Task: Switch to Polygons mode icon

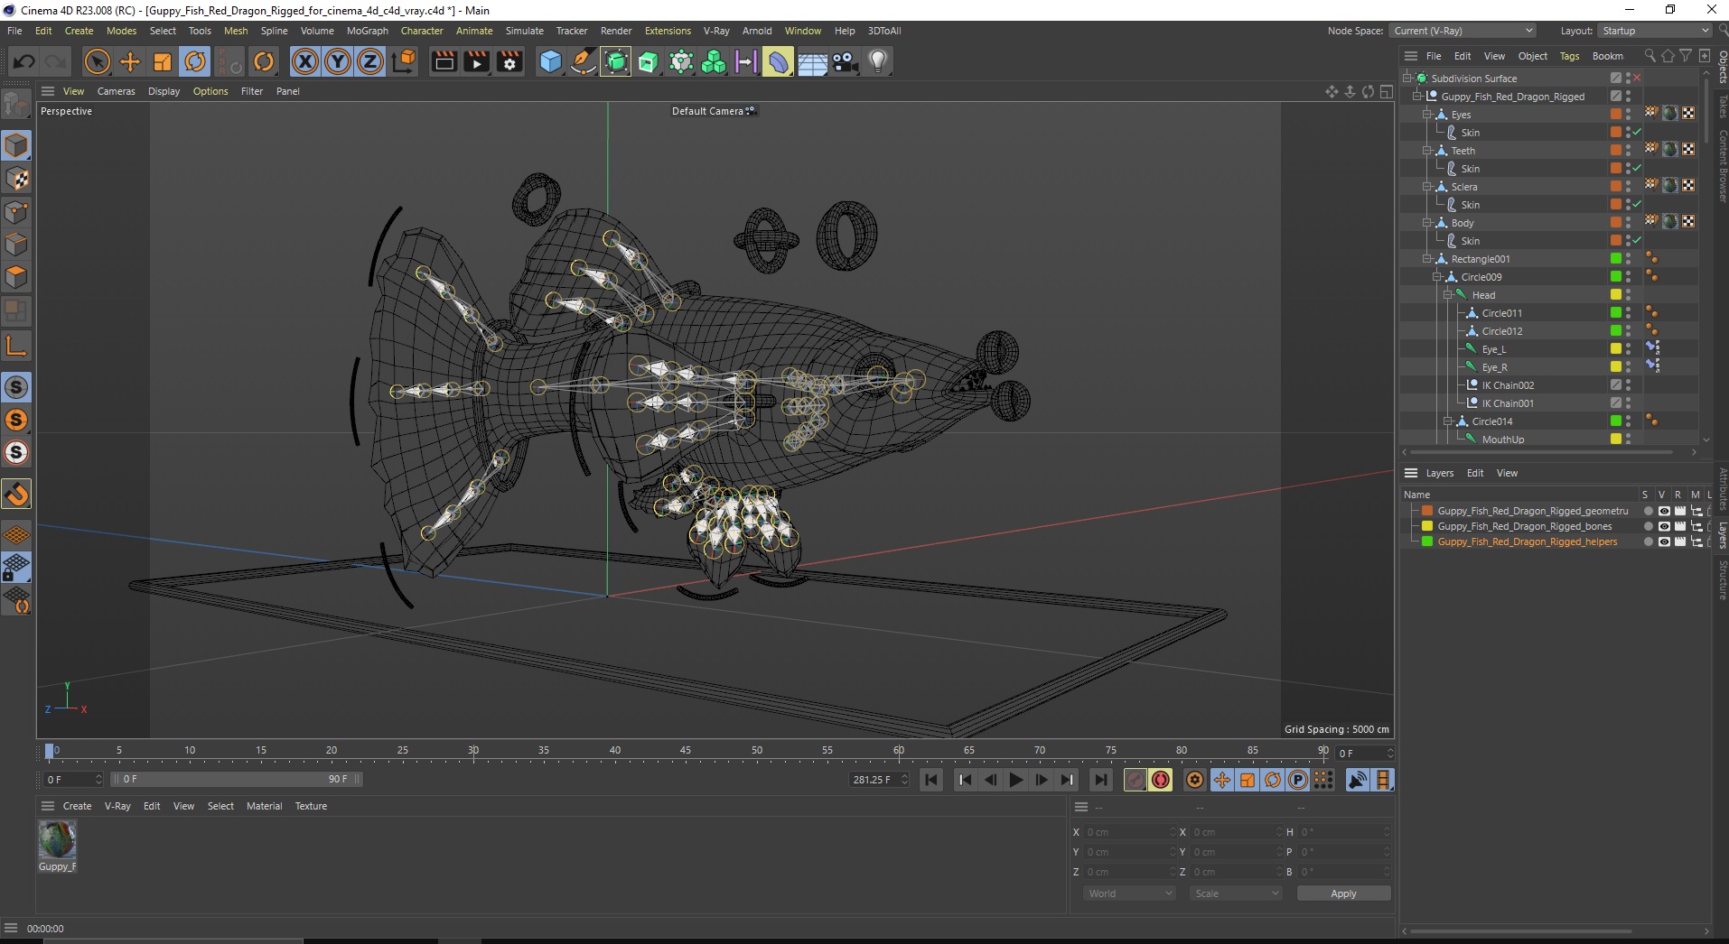Action: (x=16, y=277)
